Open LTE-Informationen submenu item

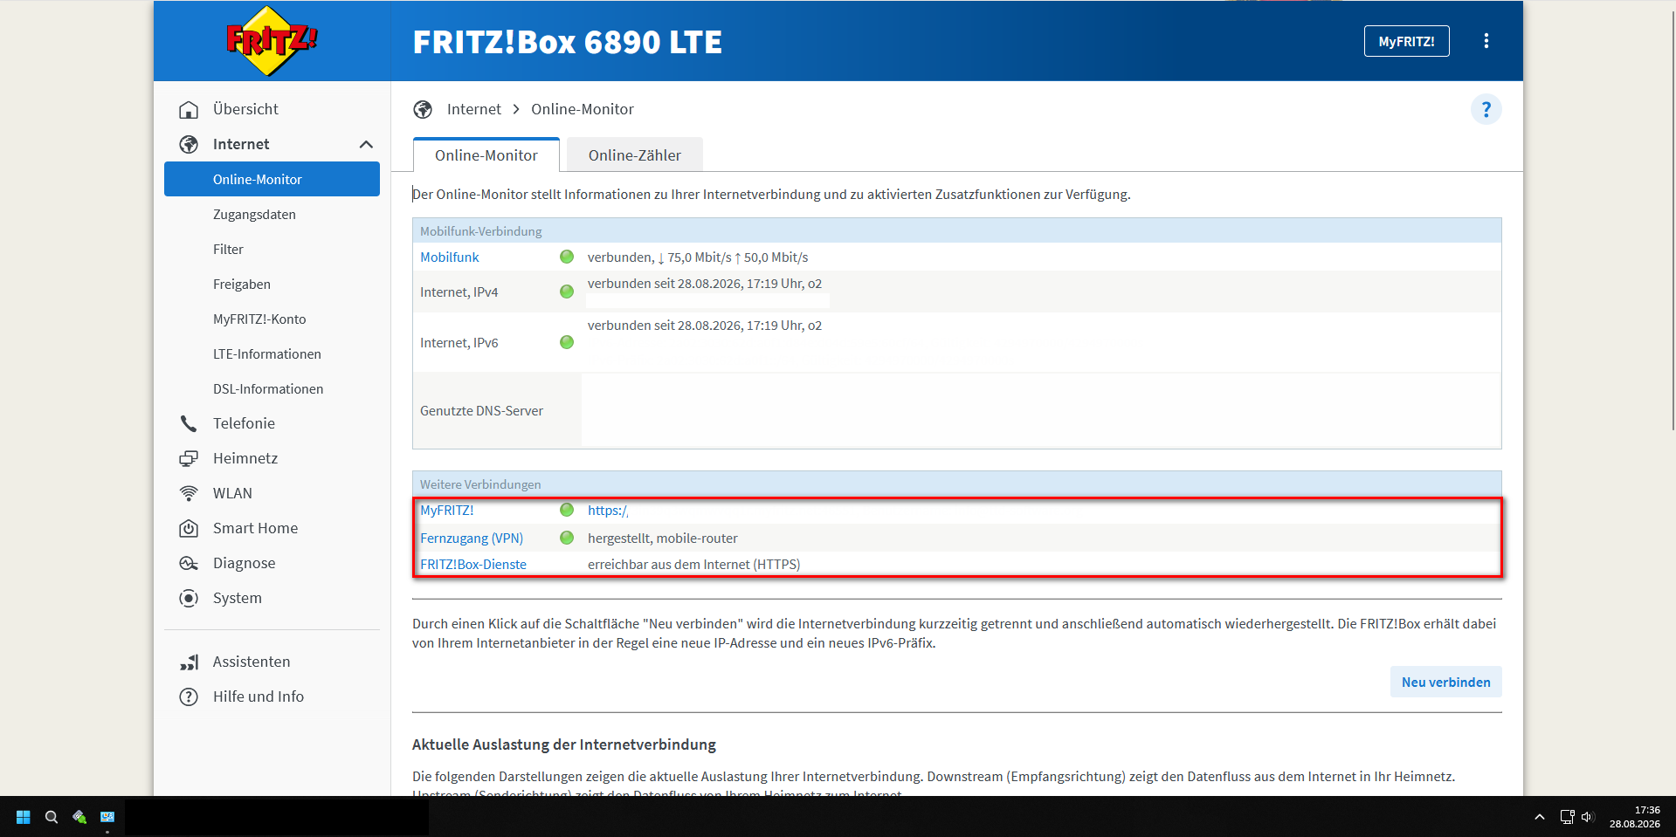[x=267, y=354]
